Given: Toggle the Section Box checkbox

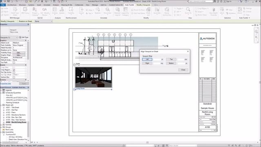Looking at the screenshot, I should pyautogui.click(x=14, y=77).
